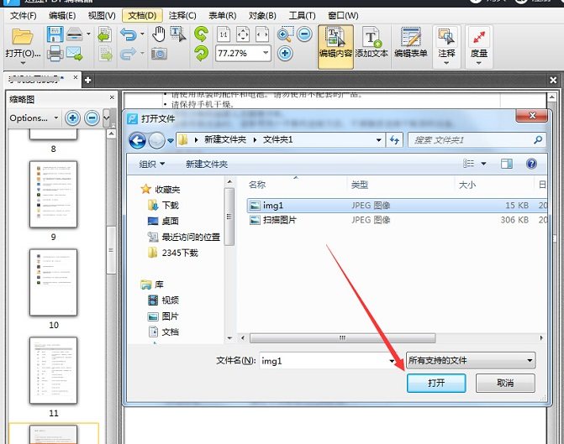
Task: Toggle the preview pane icon in dialog
Action: (x=507, y=164)
